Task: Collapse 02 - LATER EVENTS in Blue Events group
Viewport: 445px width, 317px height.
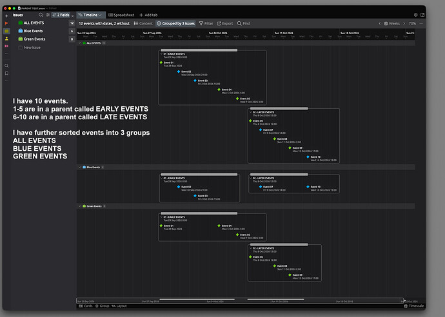Action: [x=251, y=178]
